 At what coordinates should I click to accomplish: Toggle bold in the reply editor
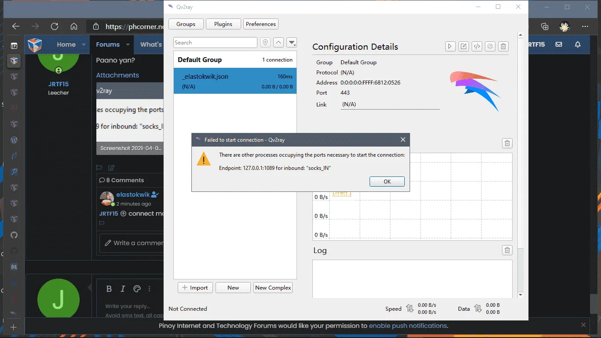pos(109,289)
